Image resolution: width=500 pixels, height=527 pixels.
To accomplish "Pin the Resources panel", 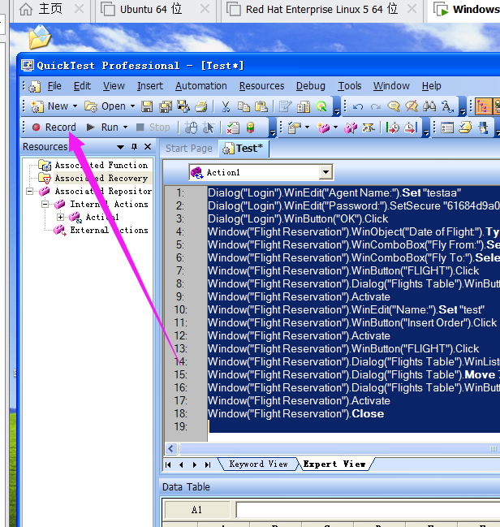I will pyautogui.click(x=135, y=147).
